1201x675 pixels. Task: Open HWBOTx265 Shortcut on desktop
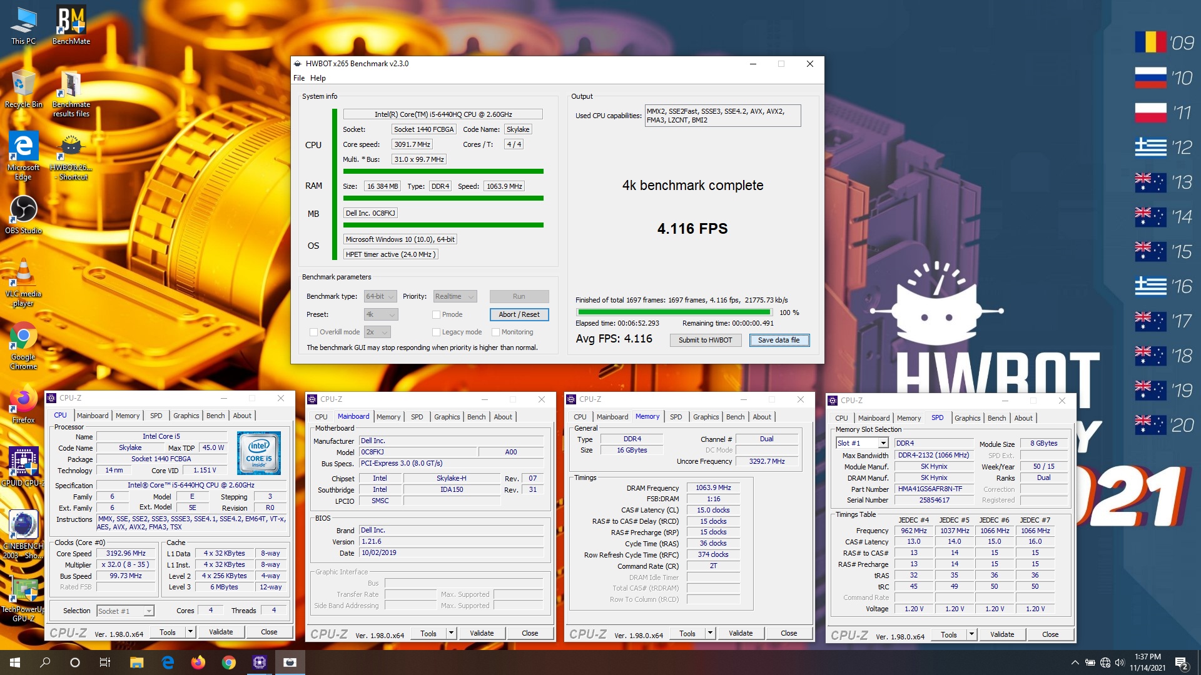click(71, 156)
